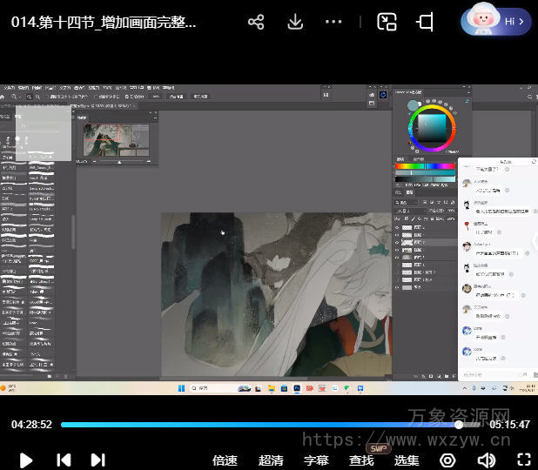Mute the video with speaker icon
The height and width of the screenshot is (470, 538).
486,460
